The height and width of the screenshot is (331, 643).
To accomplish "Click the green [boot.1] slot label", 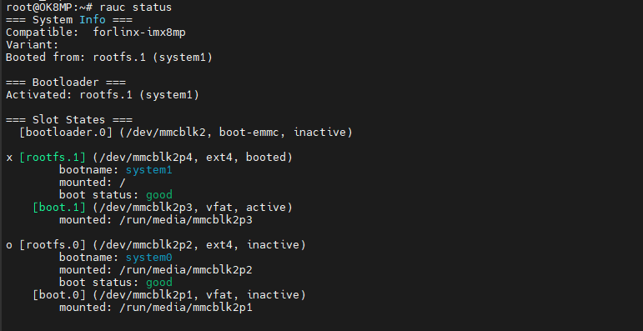I will pyautogui.click(x=59, y=208).
